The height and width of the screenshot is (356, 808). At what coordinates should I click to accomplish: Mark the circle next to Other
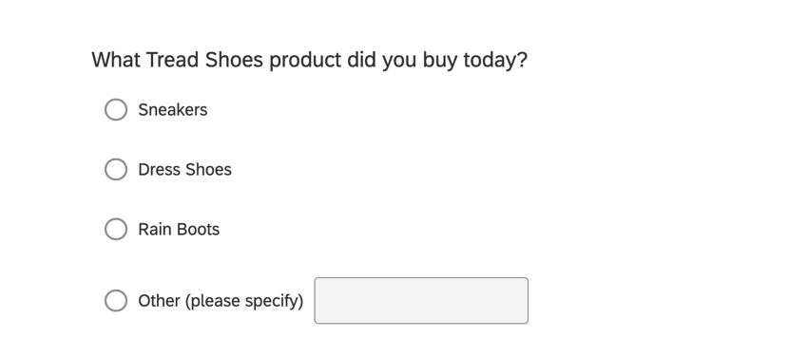116,300
